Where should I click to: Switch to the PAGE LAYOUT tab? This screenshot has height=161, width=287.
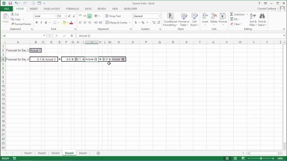(52, 9)
